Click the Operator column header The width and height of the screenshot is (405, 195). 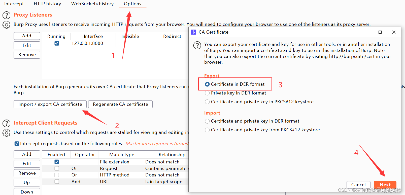[85, 155]
